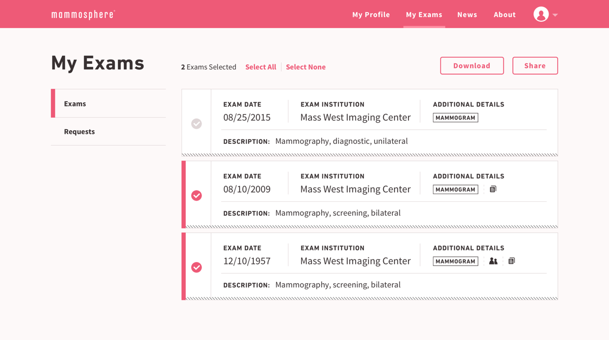Click the Select None link
This screenshot has width=609, height=340.
306,67
